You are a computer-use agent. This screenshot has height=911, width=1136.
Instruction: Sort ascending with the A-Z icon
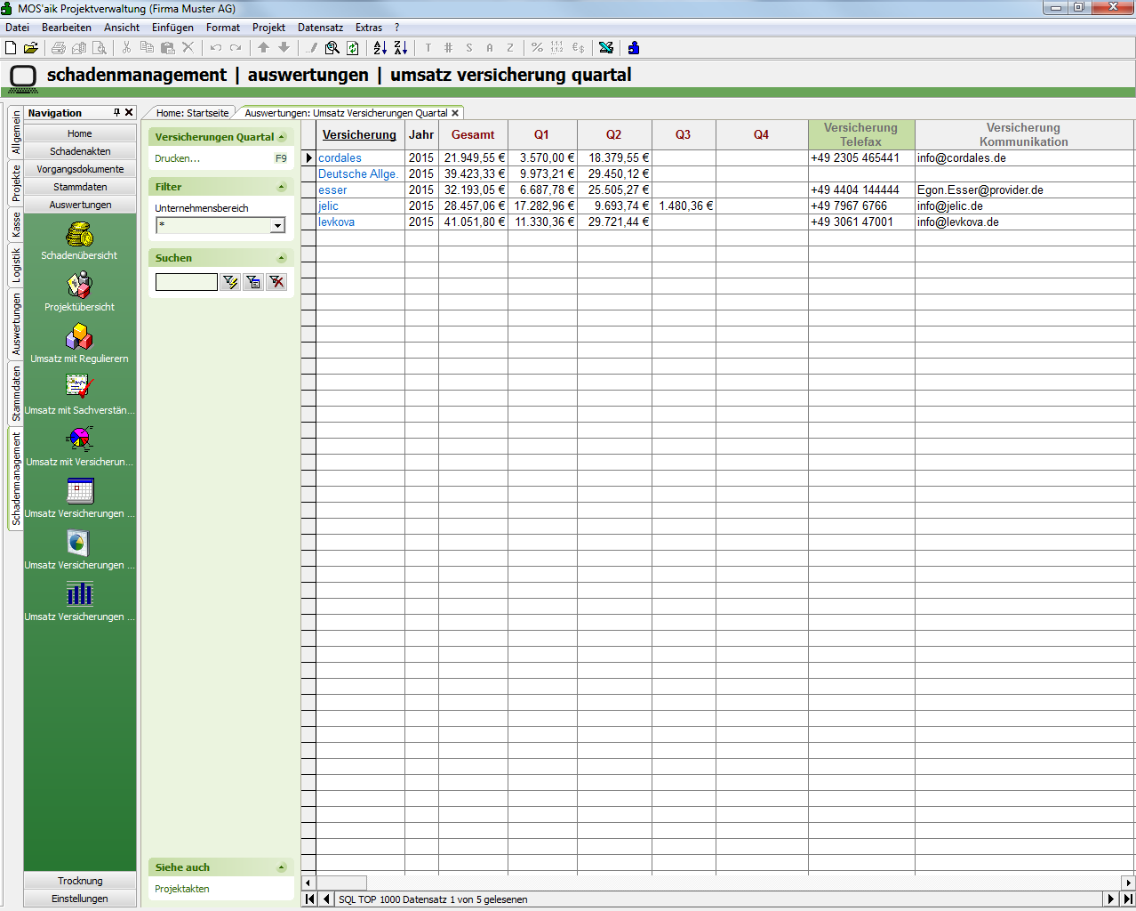coord(380,48)
